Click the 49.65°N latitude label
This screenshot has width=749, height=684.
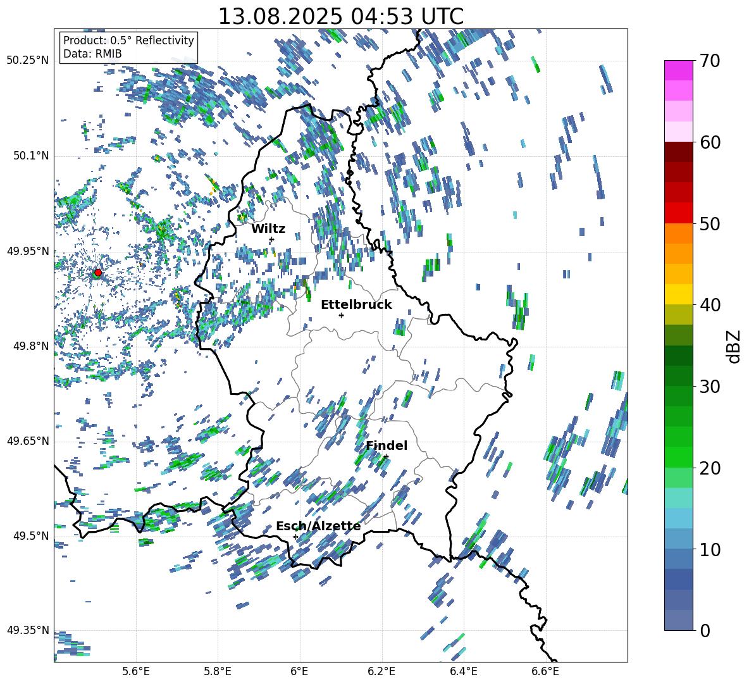(28, 440)
